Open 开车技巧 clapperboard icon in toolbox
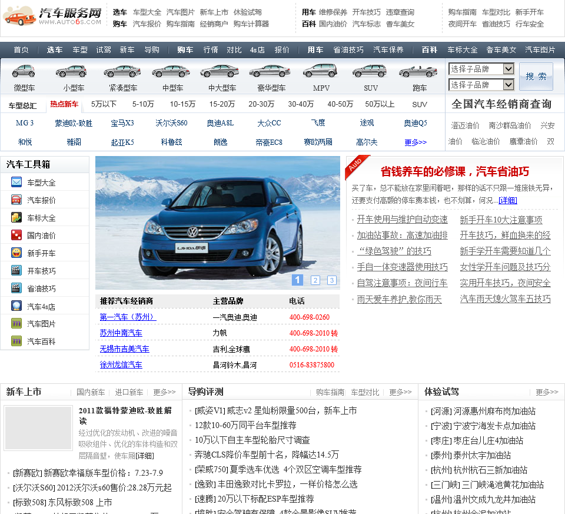 coord(16,270)
